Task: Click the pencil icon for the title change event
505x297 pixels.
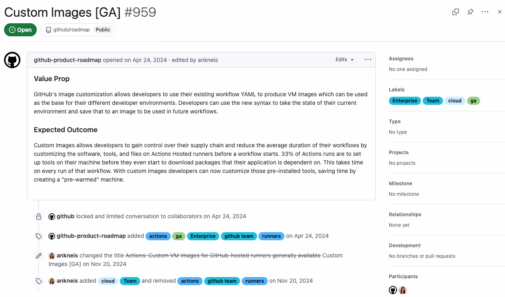Action: click(x=39, y=255)
